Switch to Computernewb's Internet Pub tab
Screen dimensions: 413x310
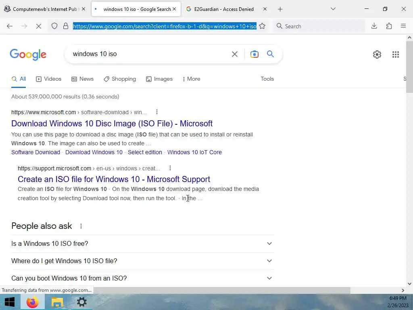click(x=45, y=9)
